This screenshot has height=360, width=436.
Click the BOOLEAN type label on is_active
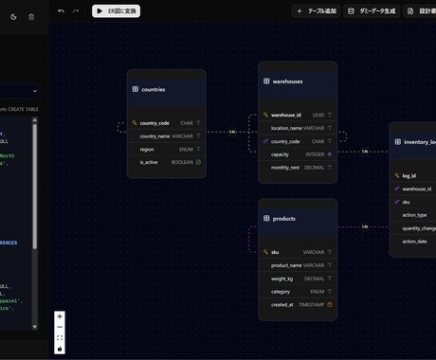[182, 162]
